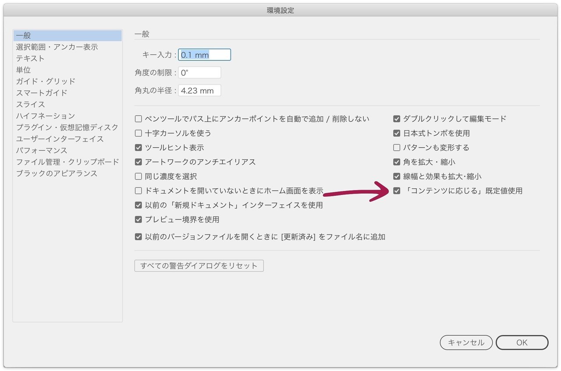561x371 pixels.
Task: Toggle 「コンテンツに応じる」既定値使用 checkbox
Action: point(397,191)
